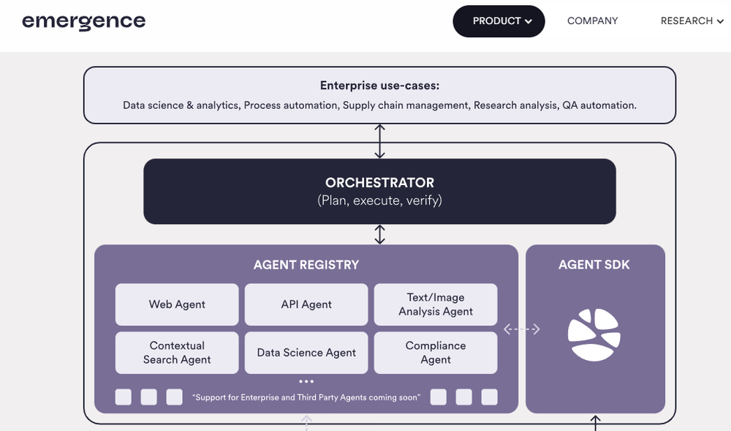Select the Web Agent box
731x431 pixels.
(177, 304)
